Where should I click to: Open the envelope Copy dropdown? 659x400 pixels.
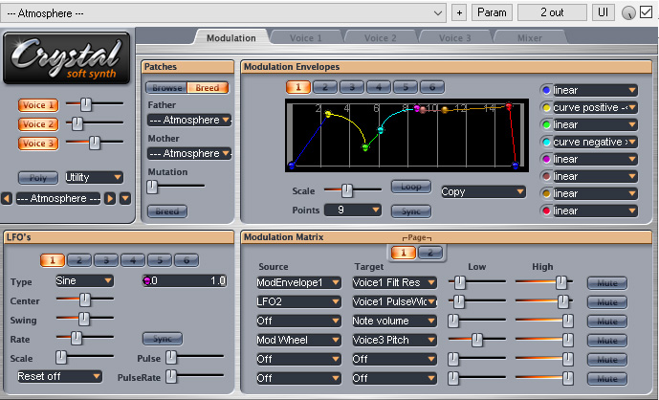pos(483,191)
